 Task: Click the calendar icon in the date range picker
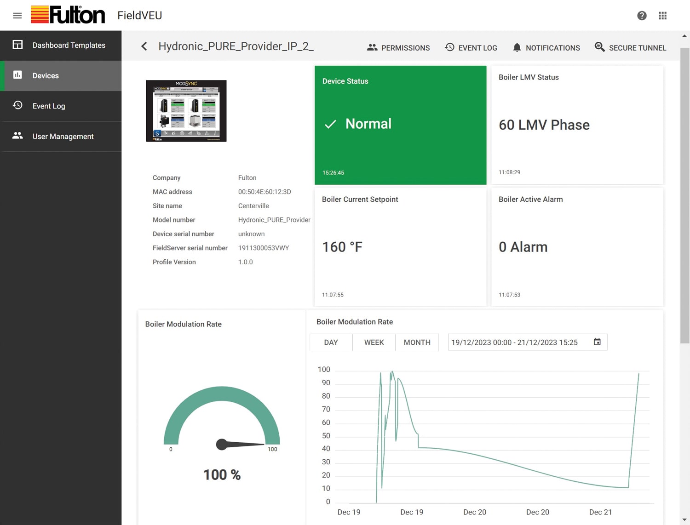click(597, 342)
